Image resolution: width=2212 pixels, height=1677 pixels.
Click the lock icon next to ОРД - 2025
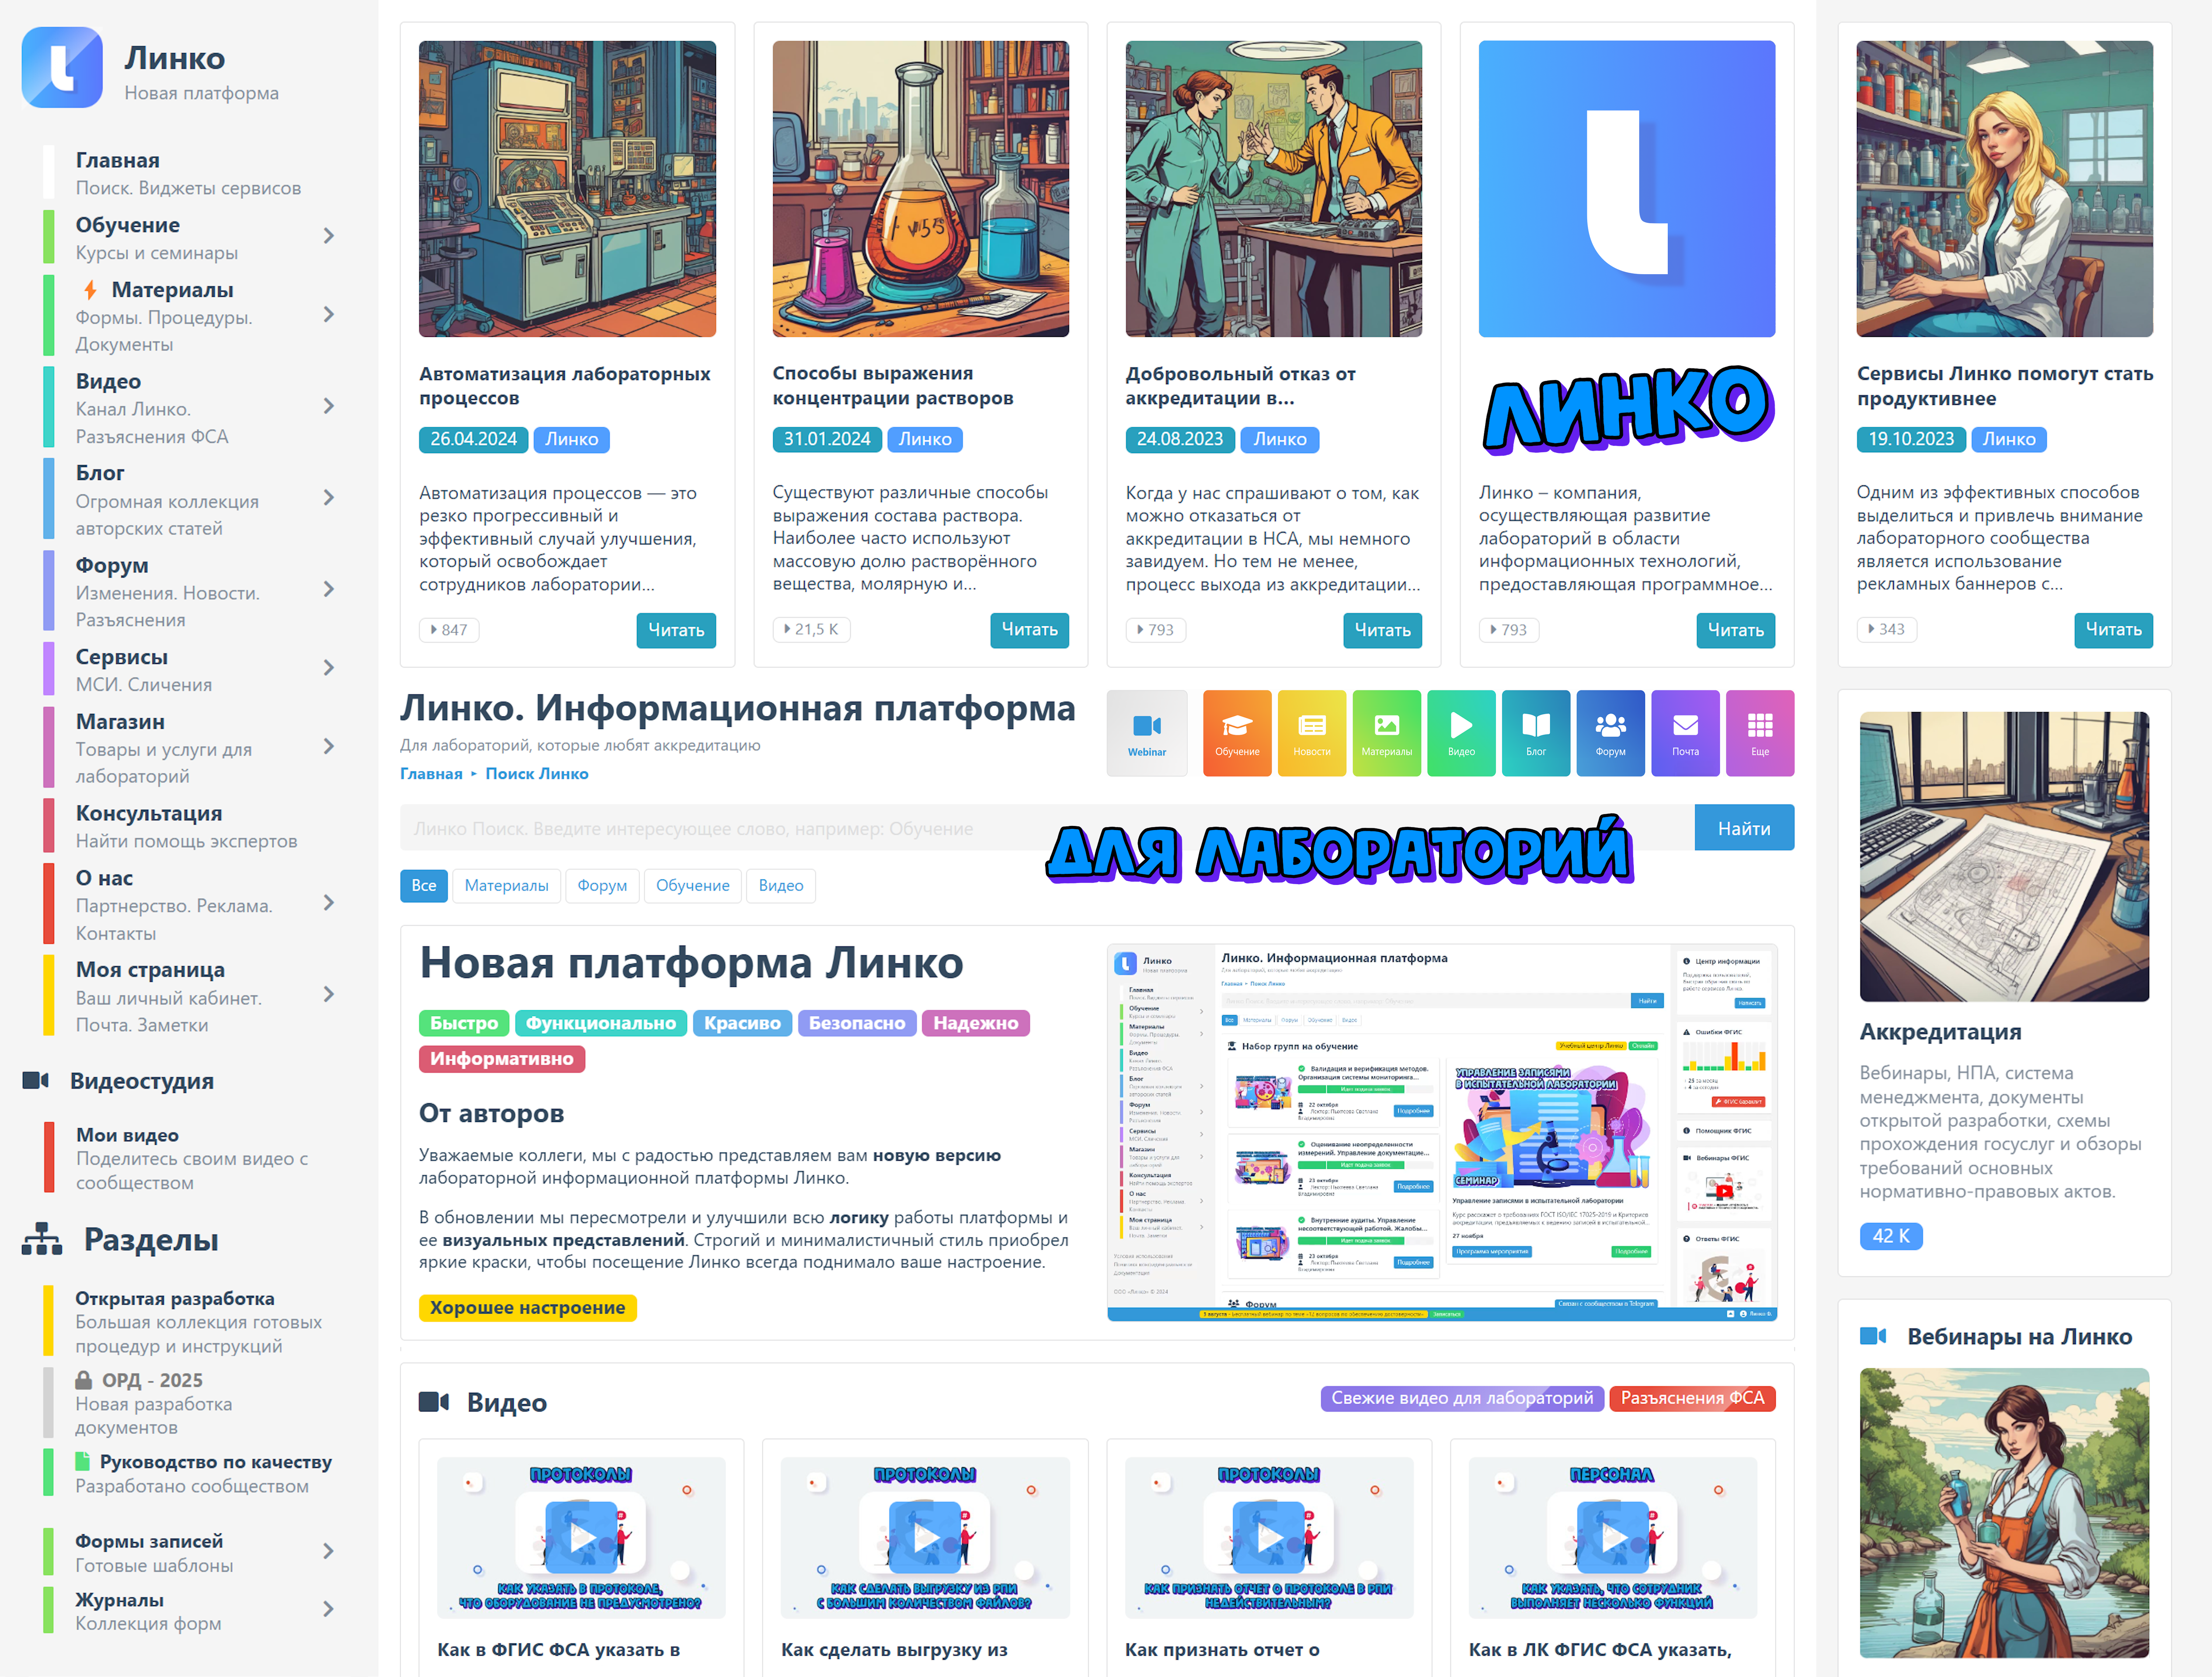[84, 1380]
